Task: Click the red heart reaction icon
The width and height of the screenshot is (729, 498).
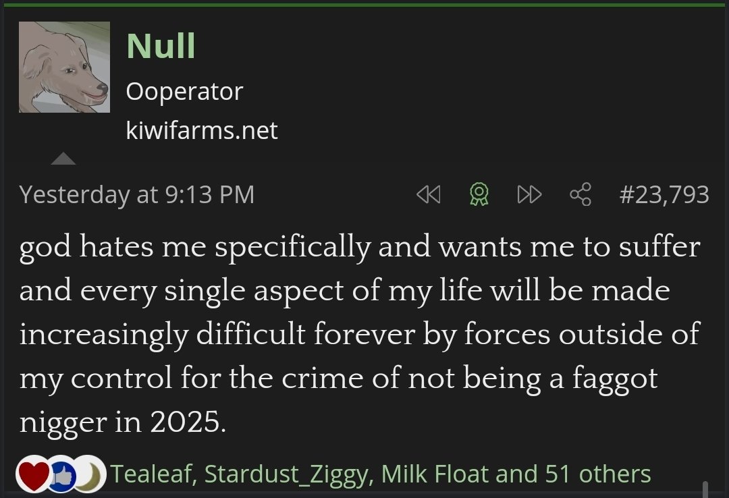Action: point(32,474)
